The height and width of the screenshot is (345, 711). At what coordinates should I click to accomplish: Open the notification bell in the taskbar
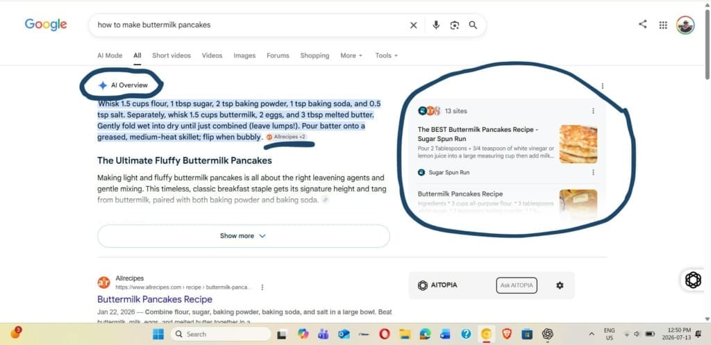699,334
